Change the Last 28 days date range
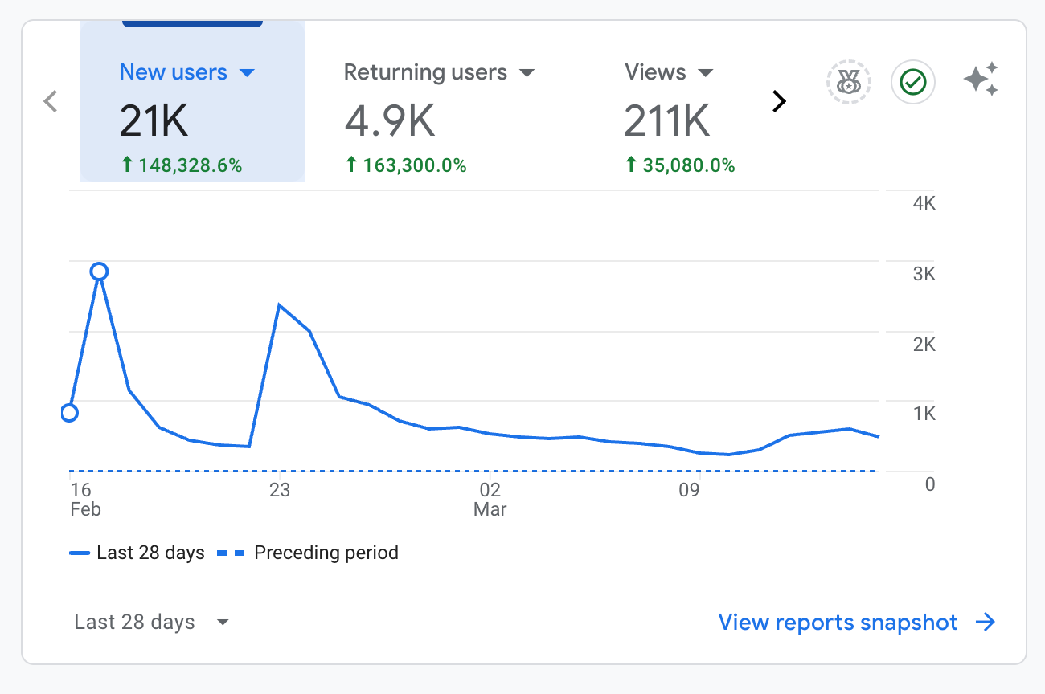Screen dimensions: 1045x694 click(152, 623)
